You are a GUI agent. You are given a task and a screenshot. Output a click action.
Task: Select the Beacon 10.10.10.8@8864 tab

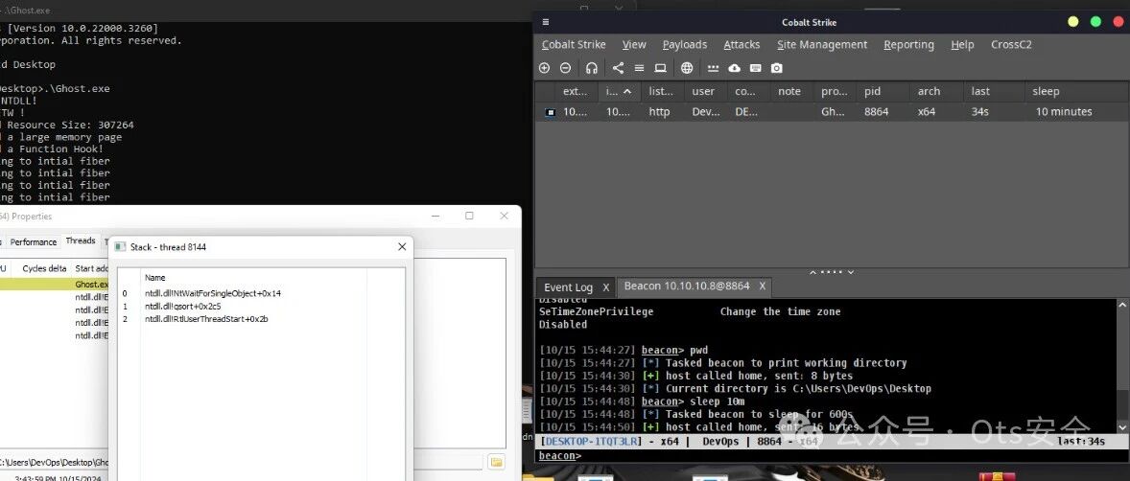pos(687,286)
